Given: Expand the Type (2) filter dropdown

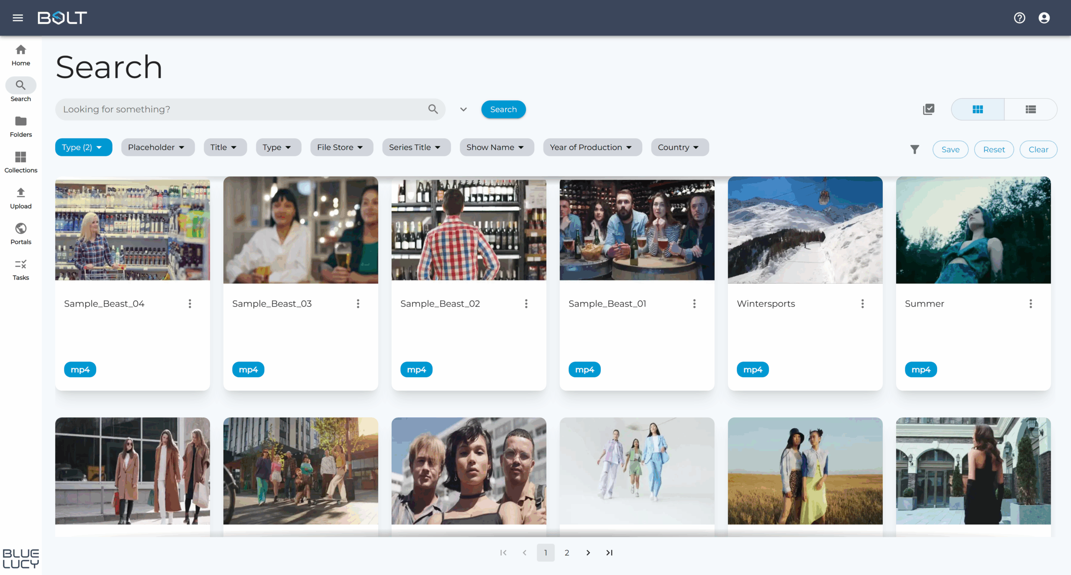Looking at the screenshot, I should pyautogui.click(x=83, y=147).
